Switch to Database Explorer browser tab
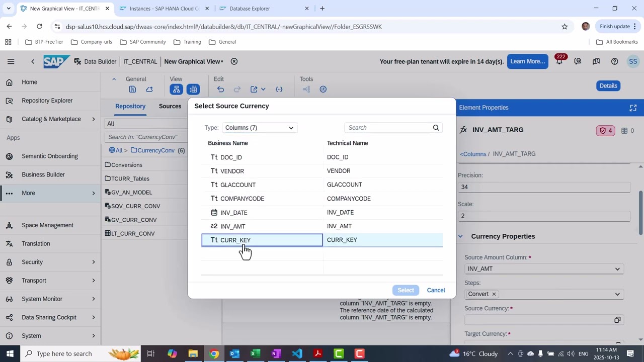This screenshot has height=362, width=644. [264, 9]
